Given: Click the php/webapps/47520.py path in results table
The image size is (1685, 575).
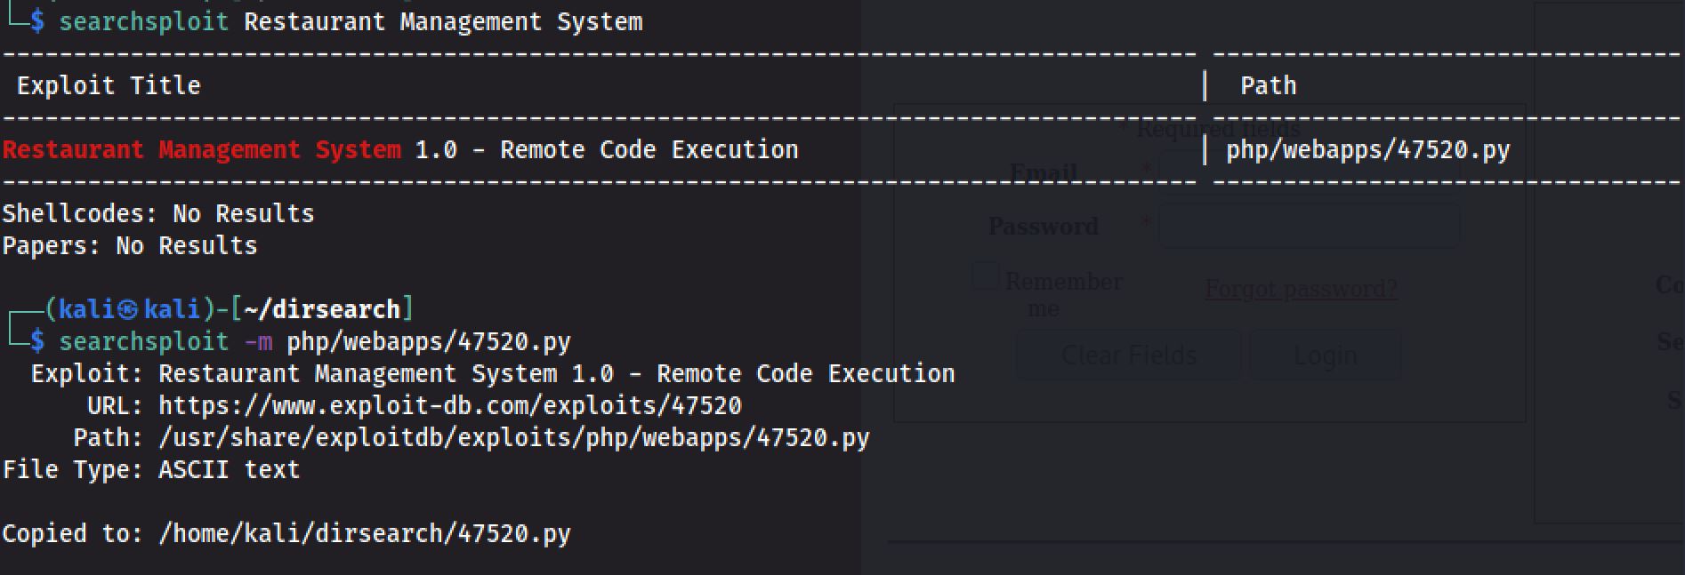Looking at the screenshot, I should (x=1367, y=150).
